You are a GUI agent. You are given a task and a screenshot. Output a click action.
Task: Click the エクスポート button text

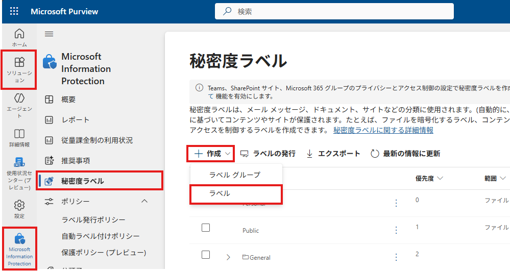(339, 154)
